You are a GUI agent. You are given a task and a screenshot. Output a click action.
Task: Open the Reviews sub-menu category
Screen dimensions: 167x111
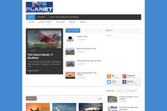click(x=83, y=22)
